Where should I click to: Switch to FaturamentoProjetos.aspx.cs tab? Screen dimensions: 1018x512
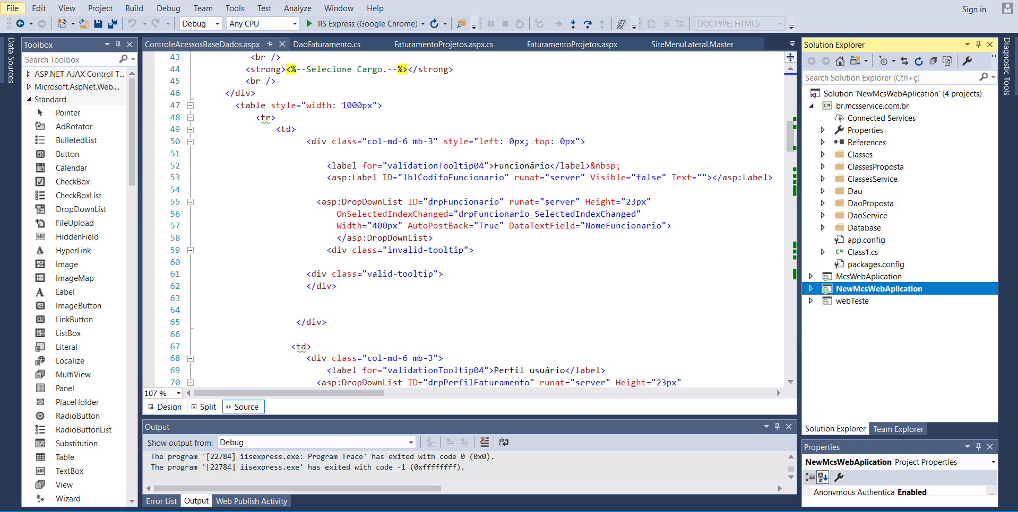click(x=444, y=45)
